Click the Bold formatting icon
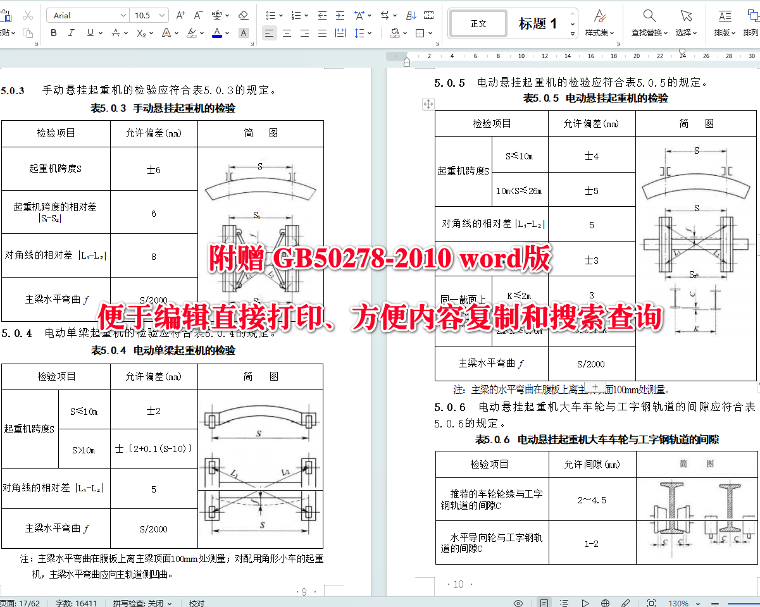Viewport: 760px width, 607px height. (x=53, y=33)
